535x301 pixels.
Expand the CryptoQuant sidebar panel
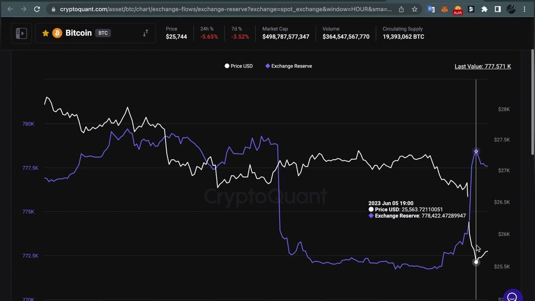[21, 33]
